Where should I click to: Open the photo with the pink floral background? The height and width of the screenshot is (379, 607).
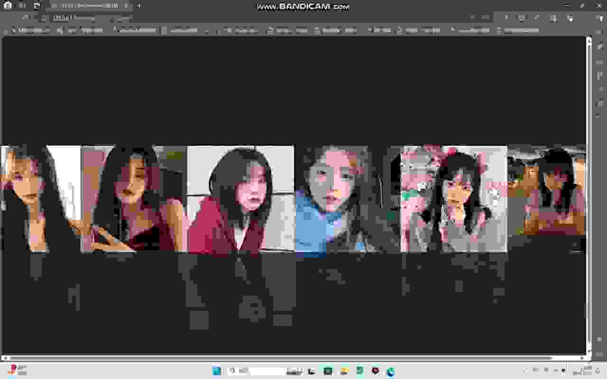pos(454,199)
